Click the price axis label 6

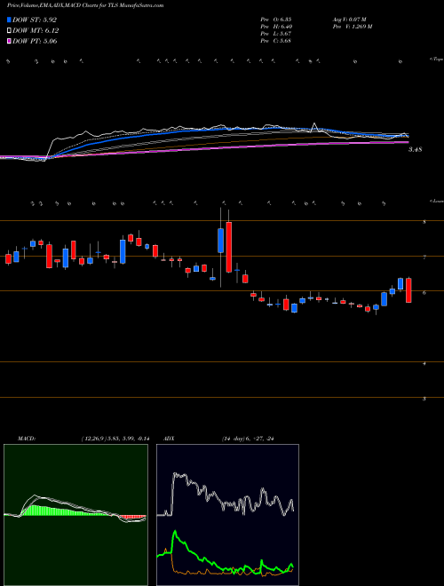pos(424,293)
